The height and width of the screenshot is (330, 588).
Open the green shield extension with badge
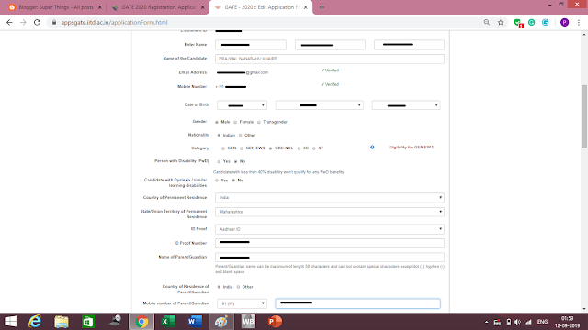click(518, 23)
